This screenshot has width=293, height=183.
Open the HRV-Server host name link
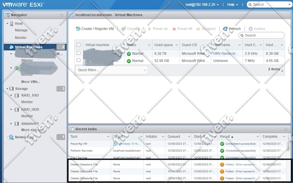226,53
